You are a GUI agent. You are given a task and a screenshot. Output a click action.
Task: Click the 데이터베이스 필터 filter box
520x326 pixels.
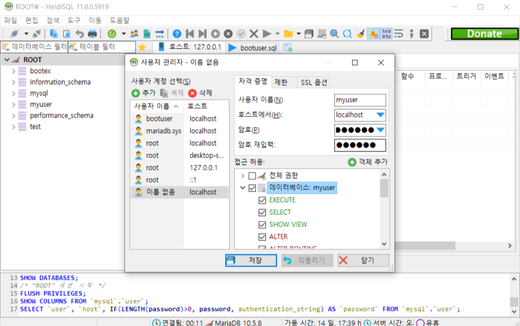click(x=34, y=47)
